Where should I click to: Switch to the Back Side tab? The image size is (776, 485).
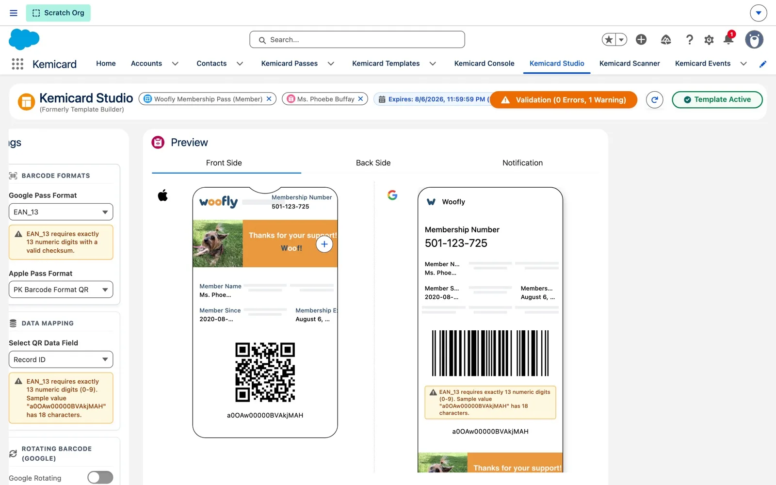click(x=373, y=163)
